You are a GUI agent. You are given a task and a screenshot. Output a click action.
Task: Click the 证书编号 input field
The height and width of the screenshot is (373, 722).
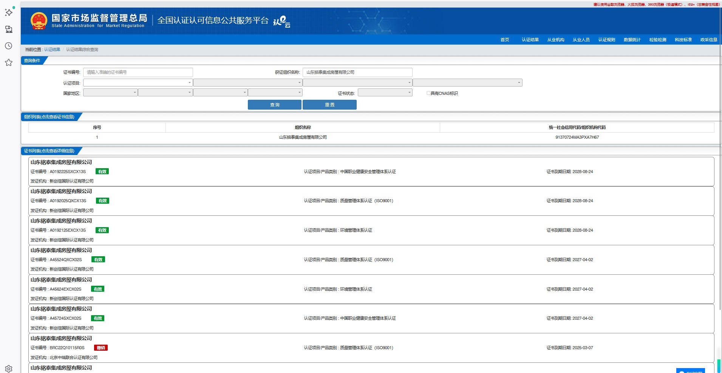pos(138,72)
